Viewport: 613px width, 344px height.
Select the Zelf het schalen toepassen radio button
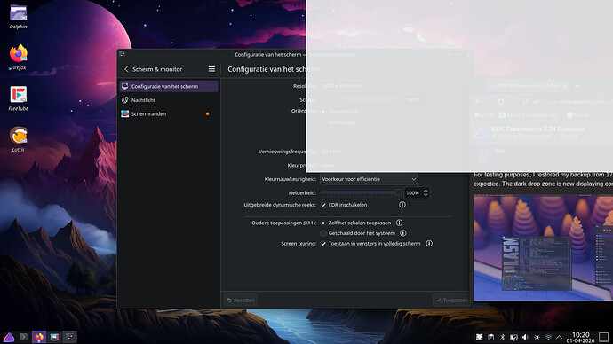[x=323, y=223]
